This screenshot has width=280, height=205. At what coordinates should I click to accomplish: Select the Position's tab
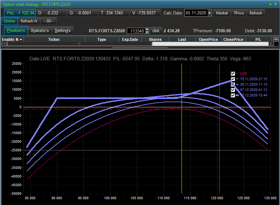(16, 31)
